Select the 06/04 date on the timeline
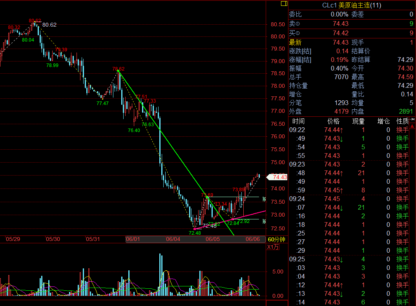 point(173,239)
